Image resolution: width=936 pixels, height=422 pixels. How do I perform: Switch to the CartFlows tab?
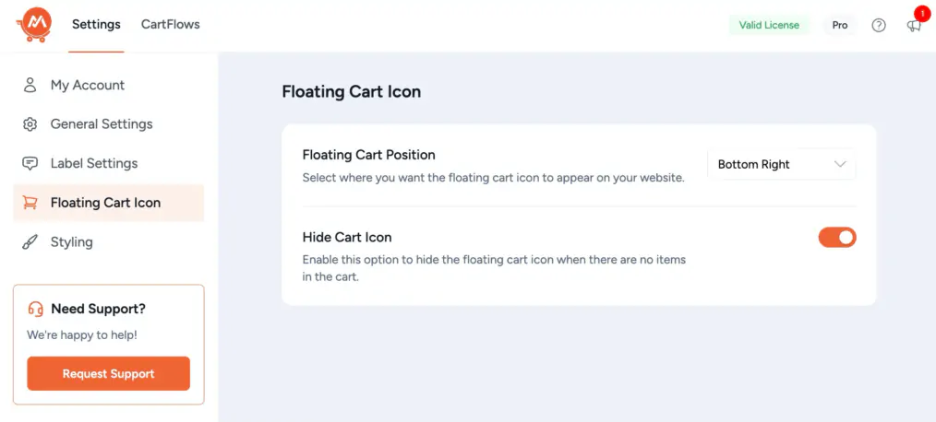[170, 25]
